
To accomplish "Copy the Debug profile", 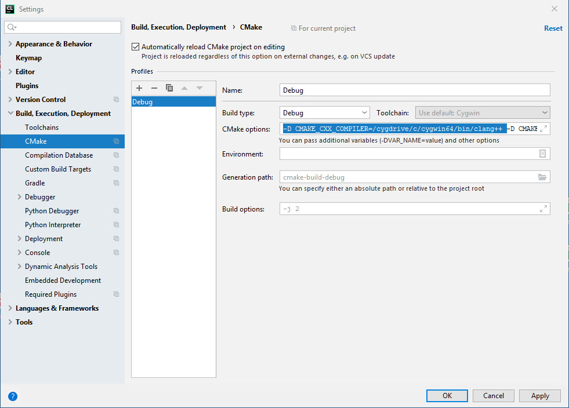I will pyautogui.click(x=169, y=88).
